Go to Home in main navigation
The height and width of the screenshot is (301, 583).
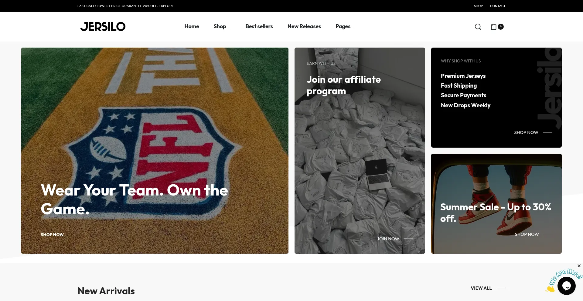point(192,26)
